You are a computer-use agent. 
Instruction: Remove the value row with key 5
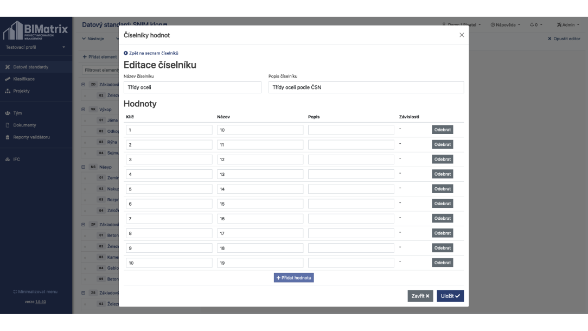click(x=442, y=189)
